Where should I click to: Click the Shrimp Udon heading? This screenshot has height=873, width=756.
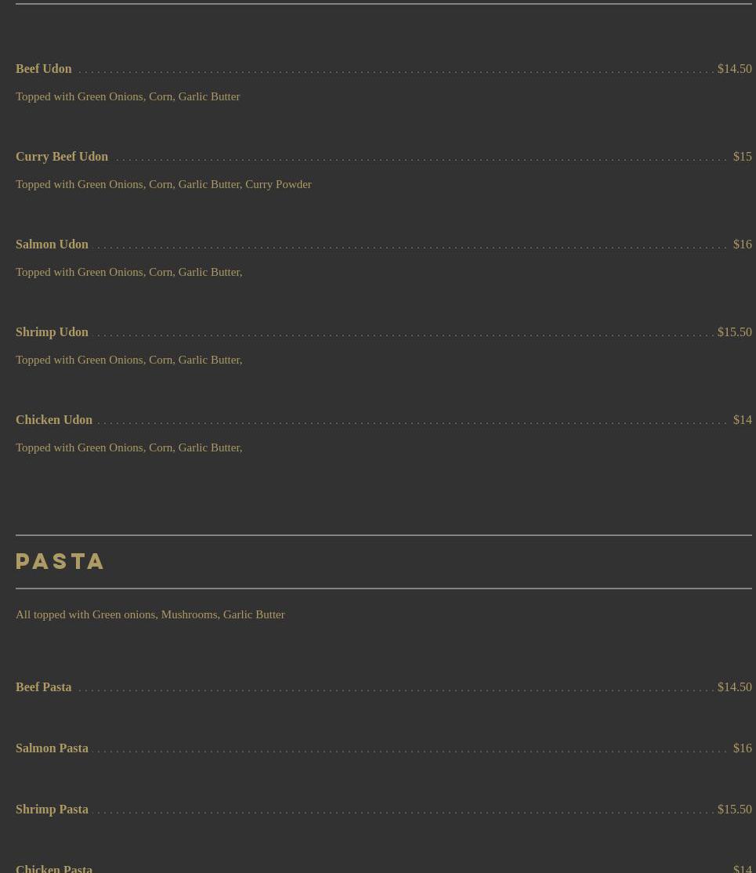coord(52,332)
